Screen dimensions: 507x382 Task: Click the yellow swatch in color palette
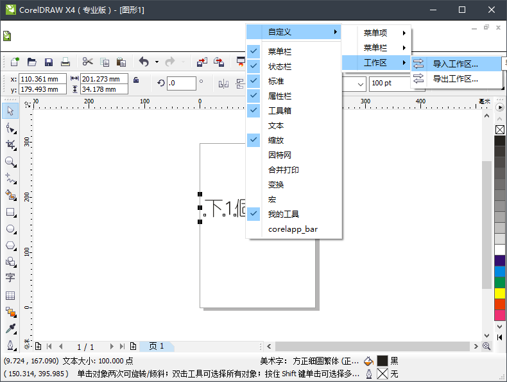[x=500, y=293]
